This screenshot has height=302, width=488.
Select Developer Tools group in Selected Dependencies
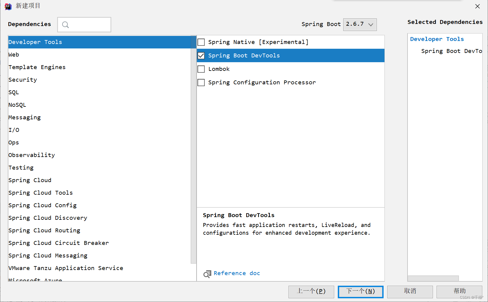(437, 39)
